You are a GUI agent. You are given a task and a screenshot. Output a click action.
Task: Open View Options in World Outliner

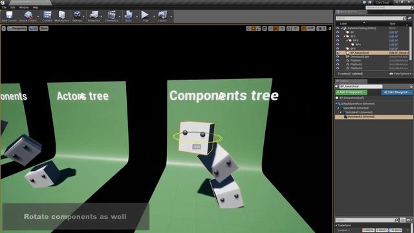point(400,74)
